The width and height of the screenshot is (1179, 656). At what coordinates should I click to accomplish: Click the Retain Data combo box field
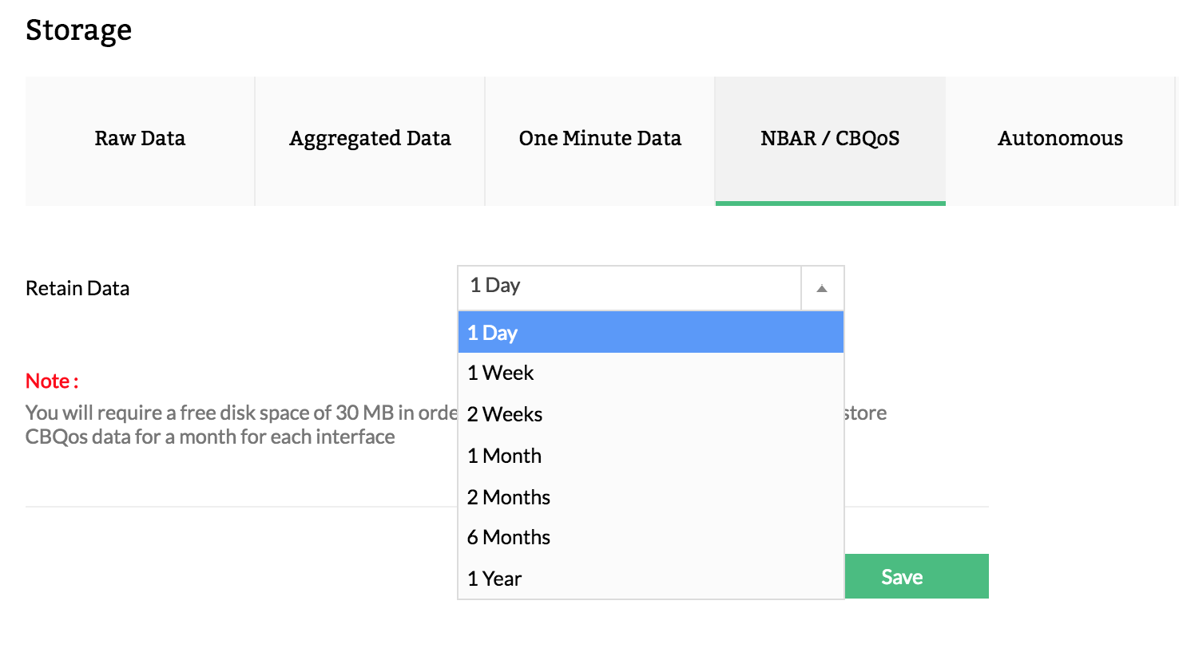coord(629,287)
